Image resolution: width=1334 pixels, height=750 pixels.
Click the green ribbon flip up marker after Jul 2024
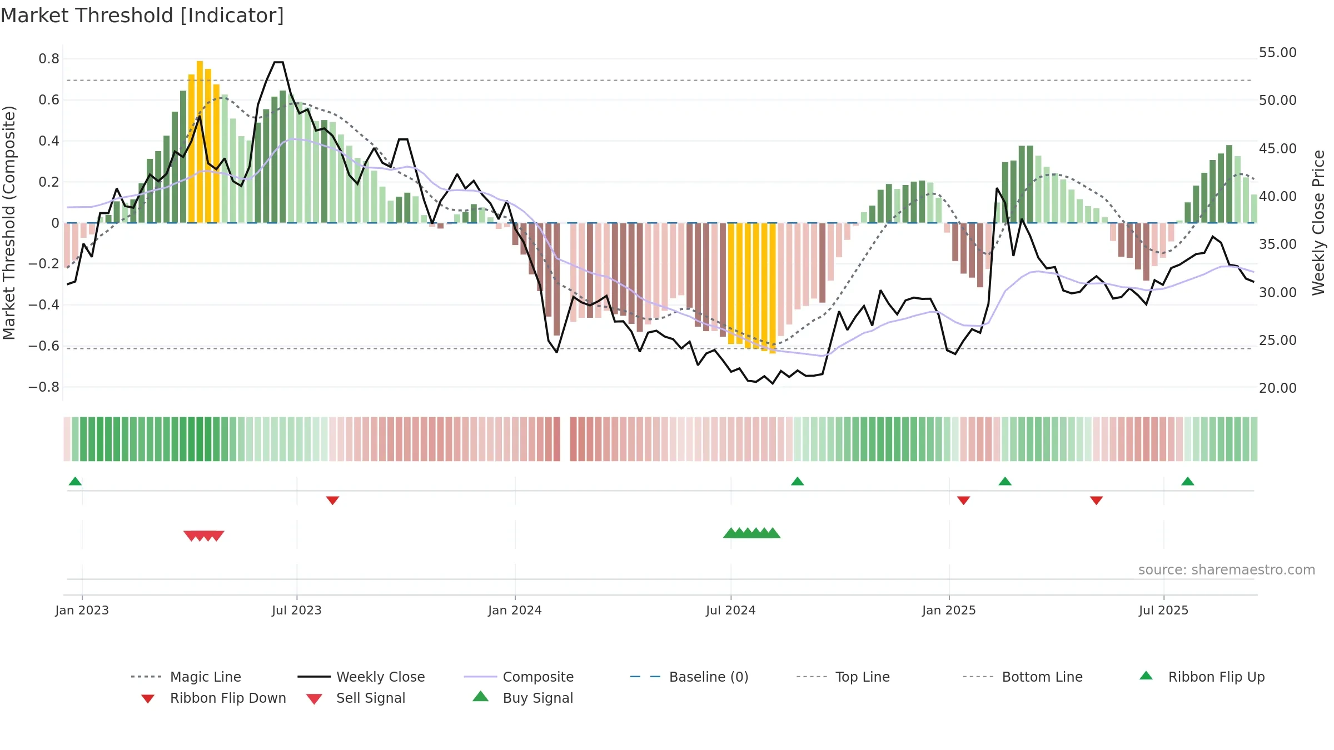798,481
